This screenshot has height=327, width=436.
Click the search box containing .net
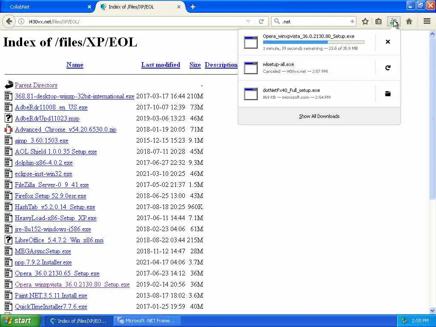[x=314, y=21]
